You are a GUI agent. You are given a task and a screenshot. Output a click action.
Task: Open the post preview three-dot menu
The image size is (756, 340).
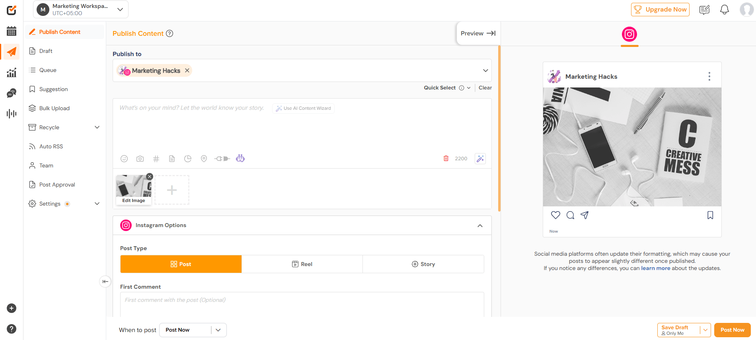tap(709, 76)
